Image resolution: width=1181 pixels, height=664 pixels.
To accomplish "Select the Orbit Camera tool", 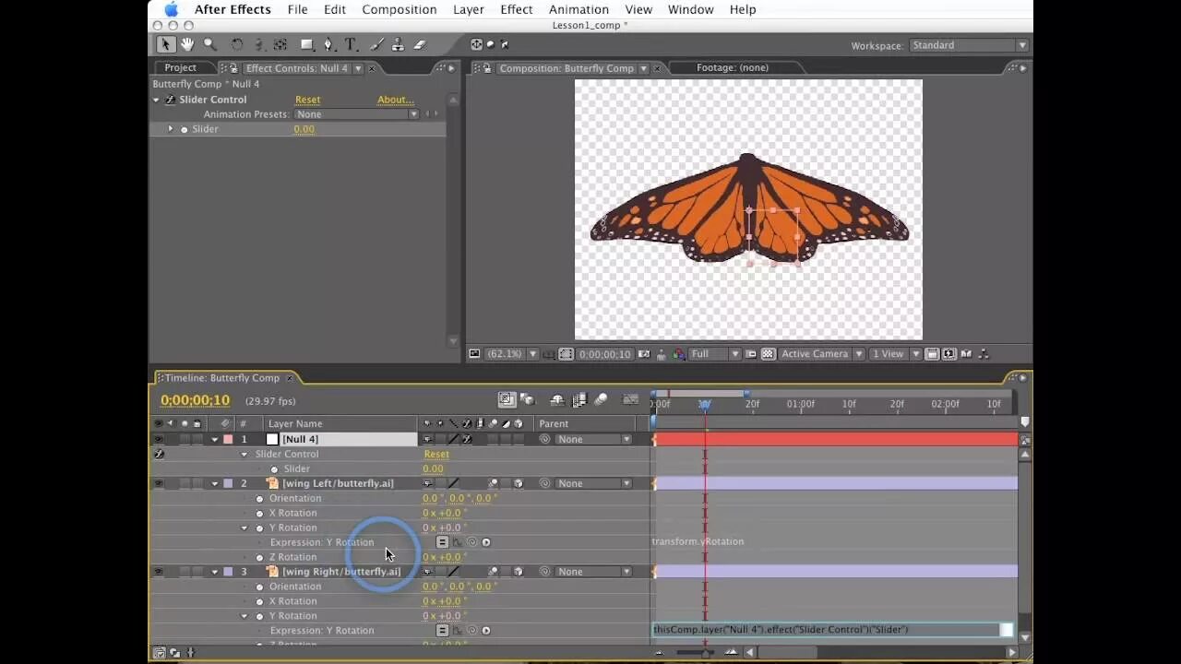I will coord(259,44).
